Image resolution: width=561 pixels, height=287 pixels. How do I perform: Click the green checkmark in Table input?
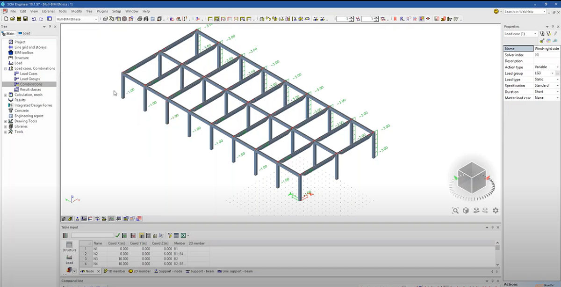pos(118,235)
